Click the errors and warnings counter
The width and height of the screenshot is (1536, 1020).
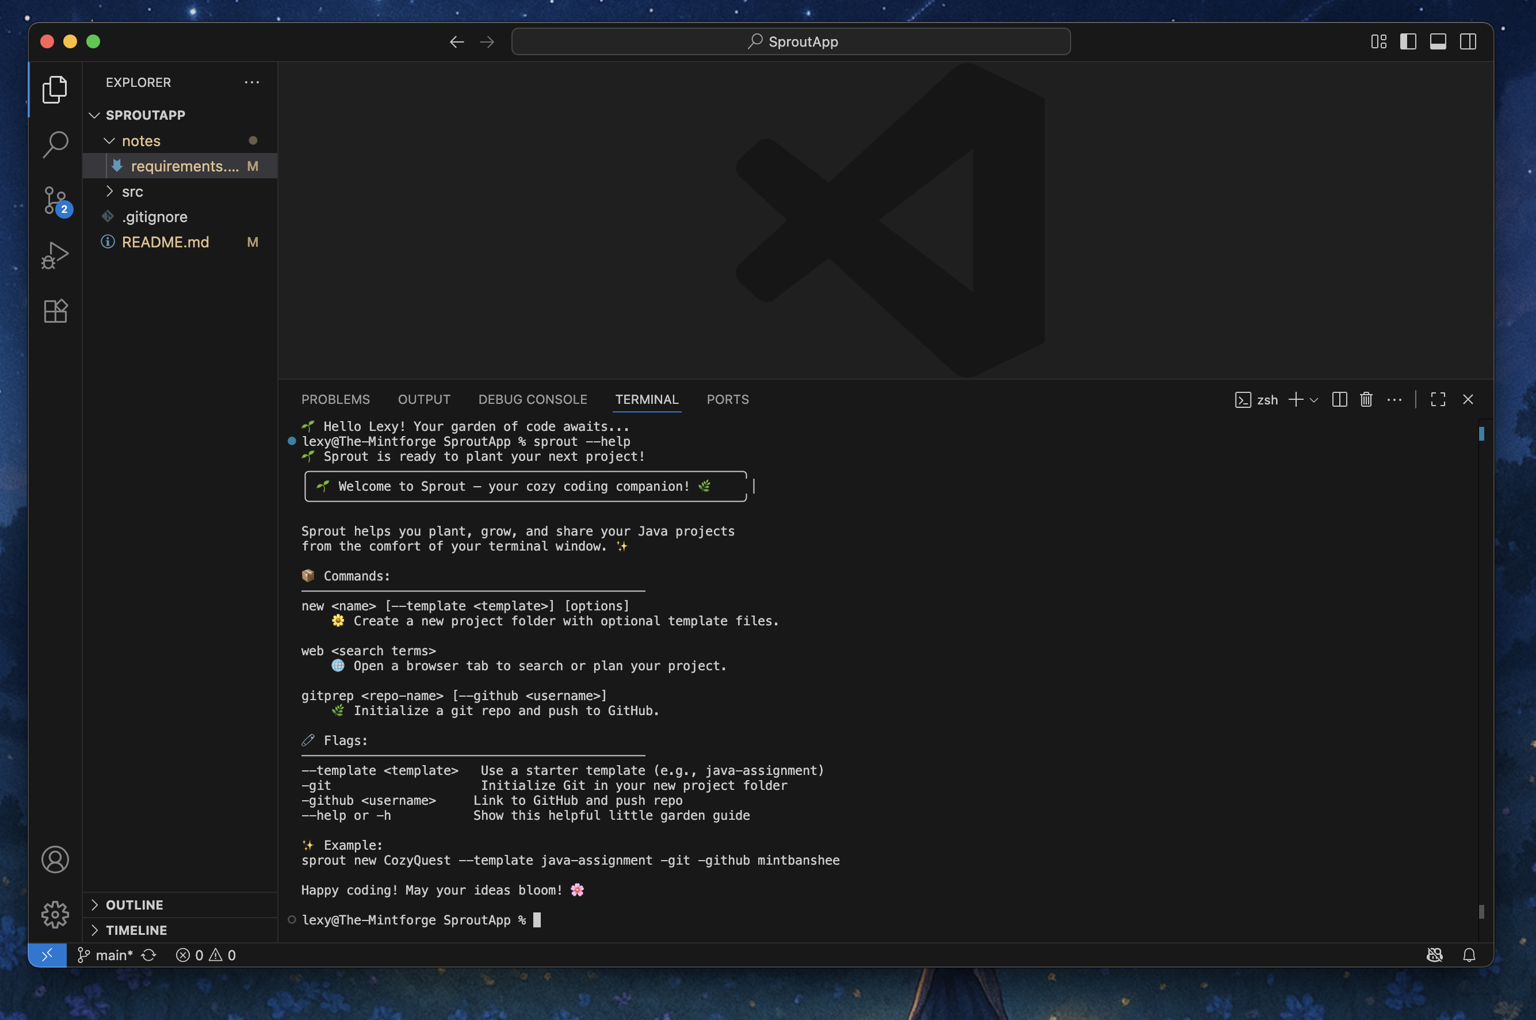[205, 954]
